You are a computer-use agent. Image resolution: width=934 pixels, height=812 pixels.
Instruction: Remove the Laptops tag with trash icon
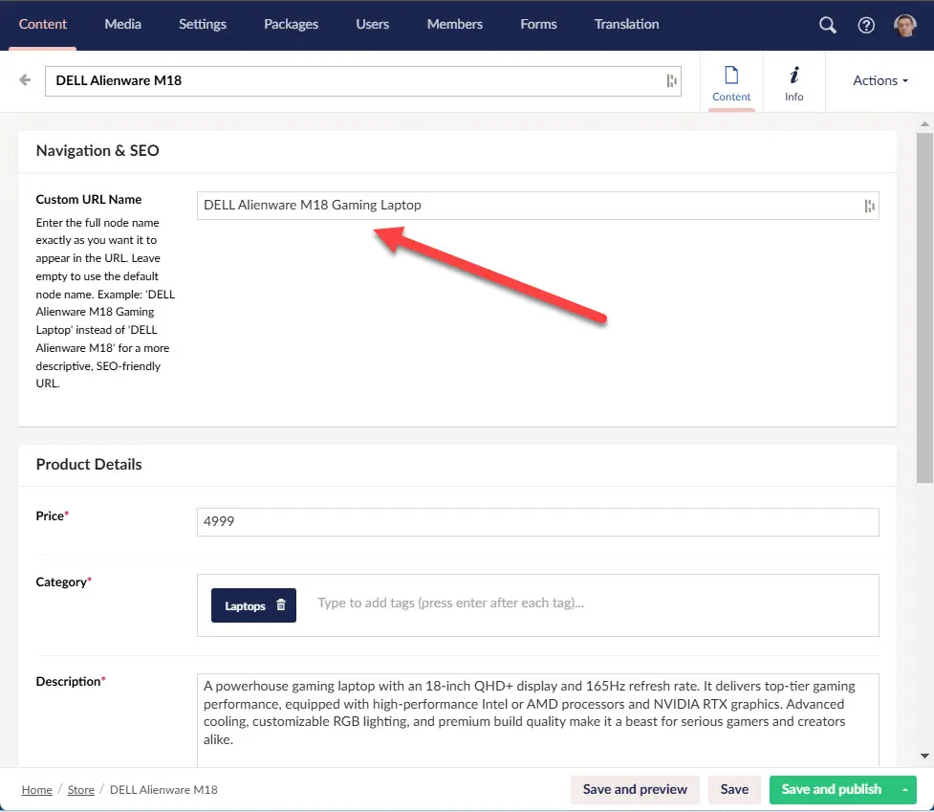(x=280, y=605)
